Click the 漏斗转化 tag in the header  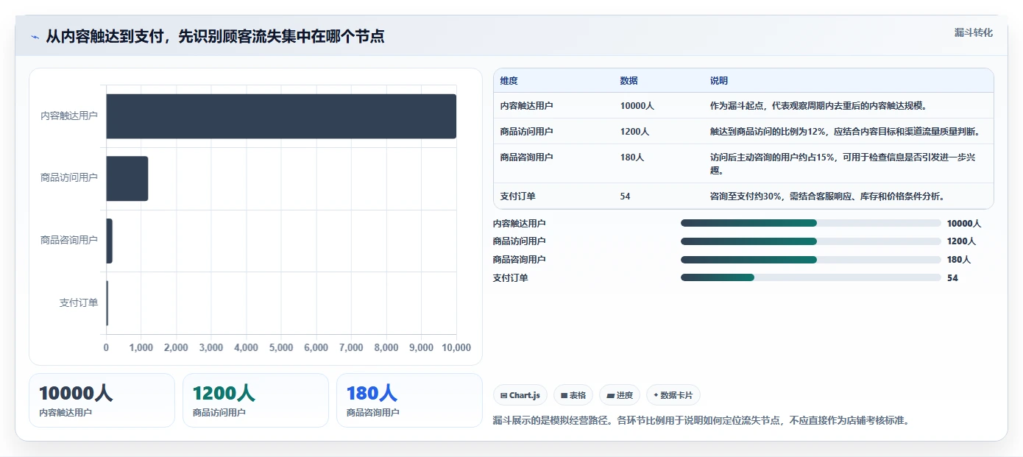click(x=973, y=32)
